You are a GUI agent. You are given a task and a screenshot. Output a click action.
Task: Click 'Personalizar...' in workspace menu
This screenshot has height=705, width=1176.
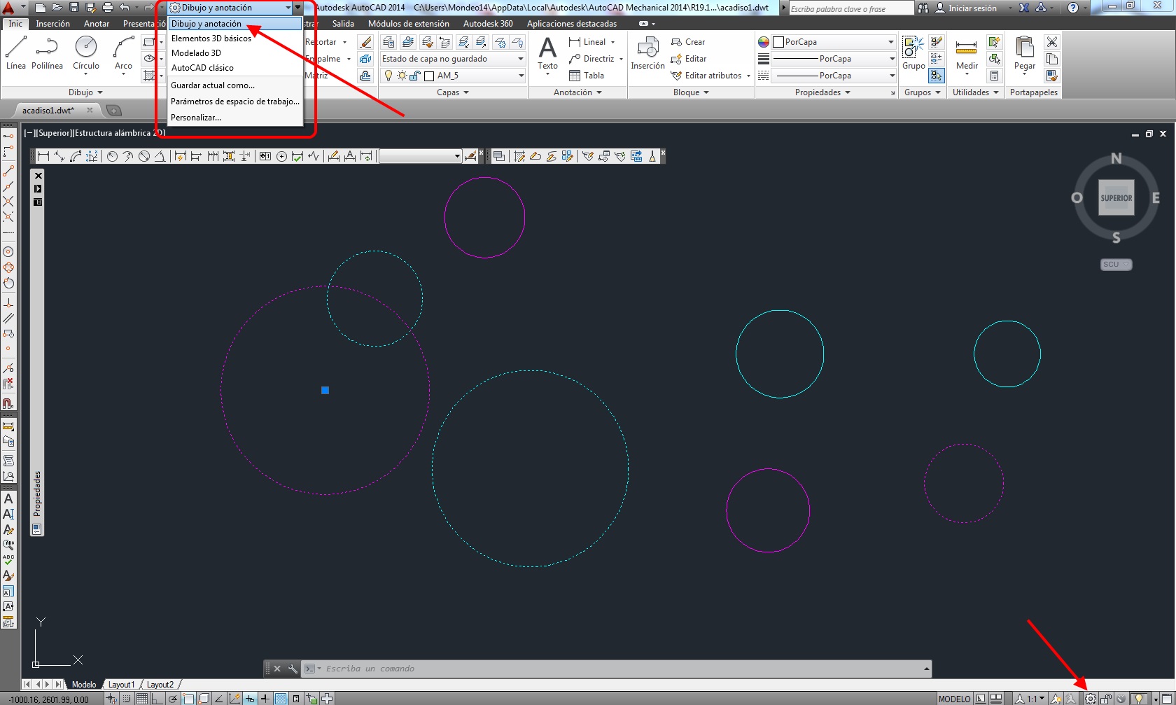pyautogui.click(x=196, y=118)
